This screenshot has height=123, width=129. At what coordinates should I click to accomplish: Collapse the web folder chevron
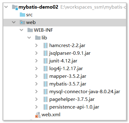14,22
